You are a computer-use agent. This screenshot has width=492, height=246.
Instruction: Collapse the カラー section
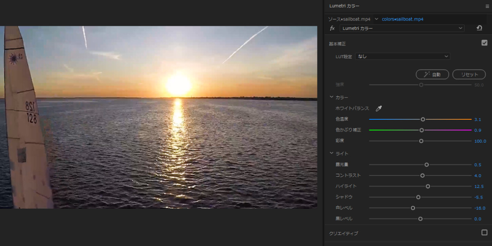[x=331, y=98]
